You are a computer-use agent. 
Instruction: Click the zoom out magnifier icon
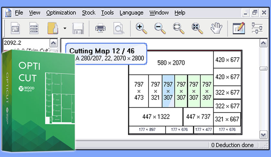160,28
